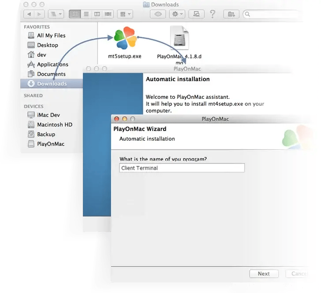
Task: Click the Finder window proxy folder icon
Action: [146, 4]
